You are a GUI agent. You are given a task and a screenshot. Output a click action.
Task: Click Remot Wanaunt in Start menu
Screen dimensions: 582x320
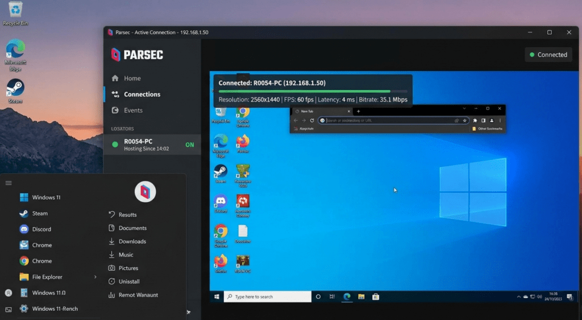coord(133,295)
